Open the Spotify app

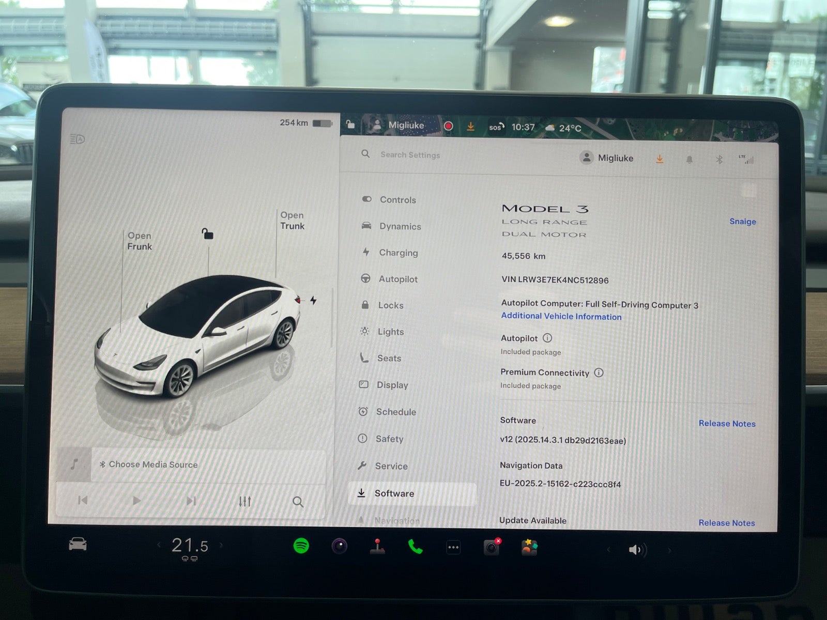[x=301, y=546]
